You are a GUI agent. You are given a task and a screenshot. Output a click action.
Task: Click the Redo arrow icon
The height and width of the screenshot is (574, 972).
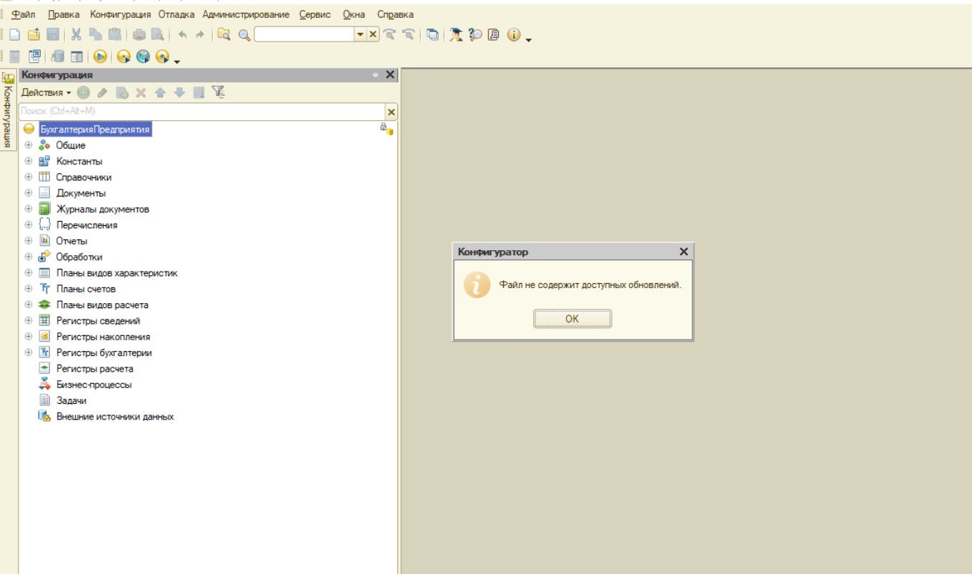pyautogui.click(x=200, y=34)
